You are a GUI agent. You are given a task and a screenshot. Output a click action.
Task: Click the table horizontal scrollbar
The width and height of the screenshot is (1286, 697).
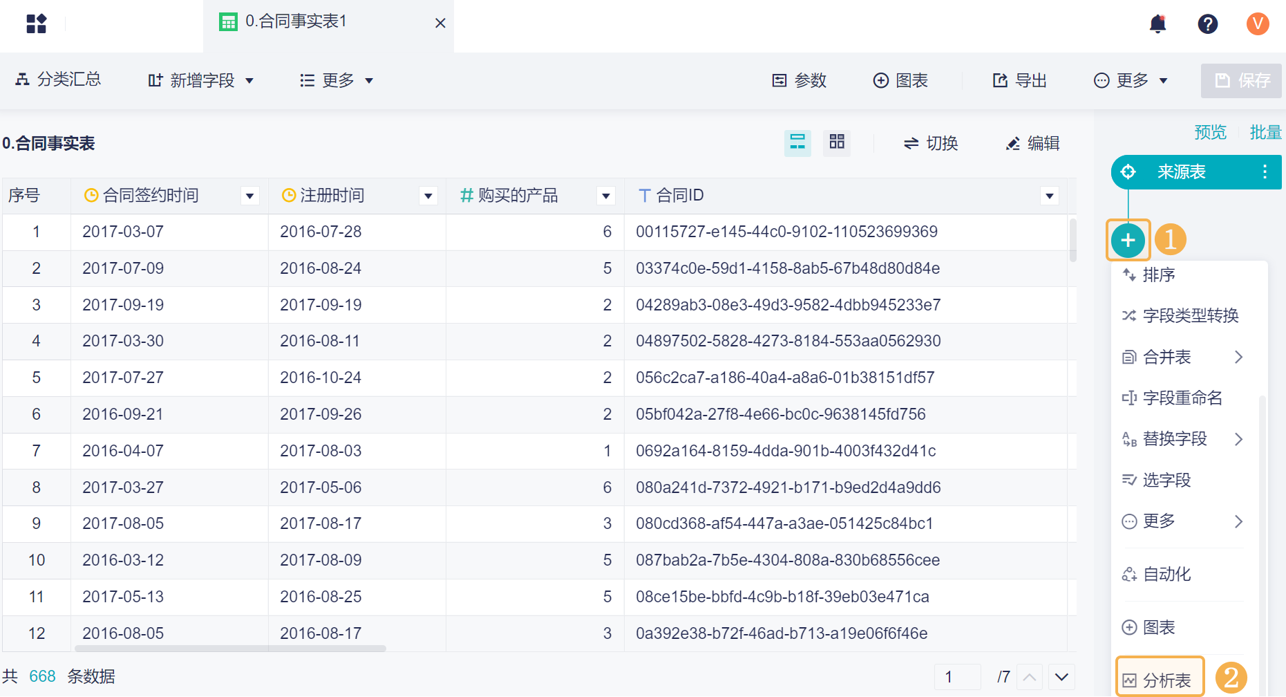[x=230, y=649]
